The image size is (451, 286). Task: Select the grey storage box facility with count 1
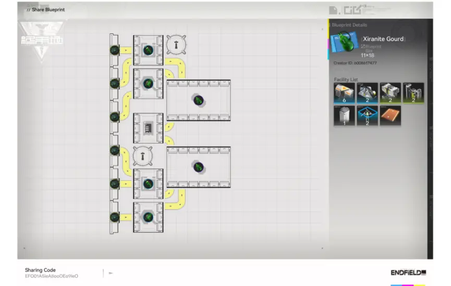[344, 115]
